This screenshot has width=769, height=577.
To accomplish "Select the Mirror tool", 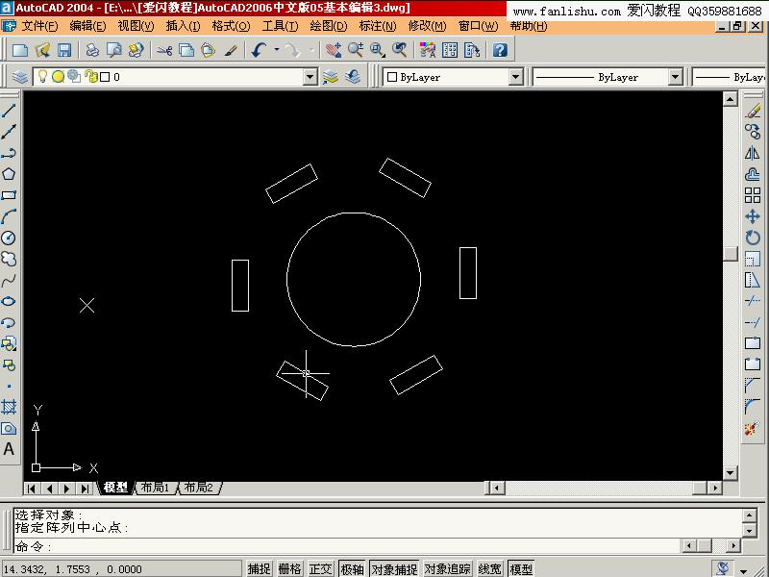I will [753, 153].
